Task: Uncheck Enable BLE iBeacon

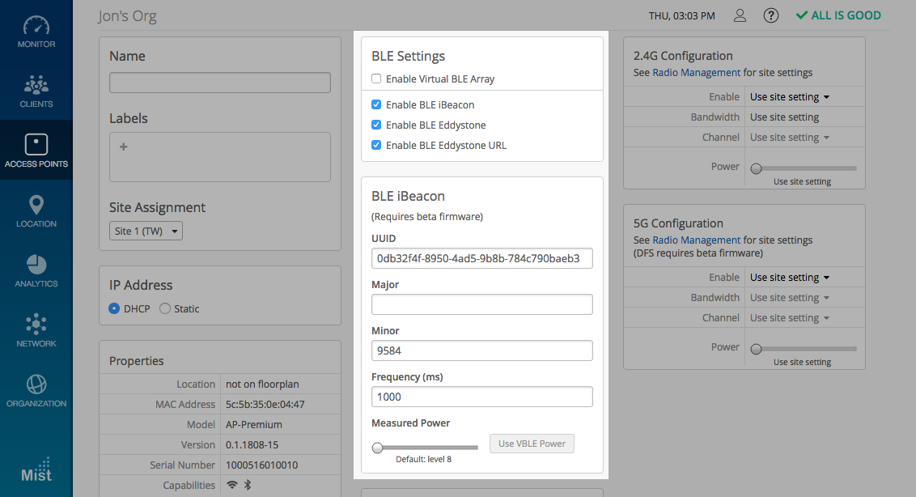Action: pyautogui.click(x=376, y=104)
